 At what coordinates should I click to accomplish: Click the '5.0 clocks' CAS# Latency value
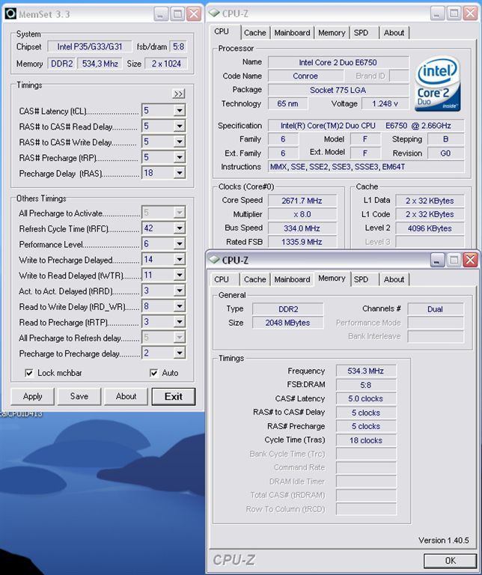(x=366, y=398)
